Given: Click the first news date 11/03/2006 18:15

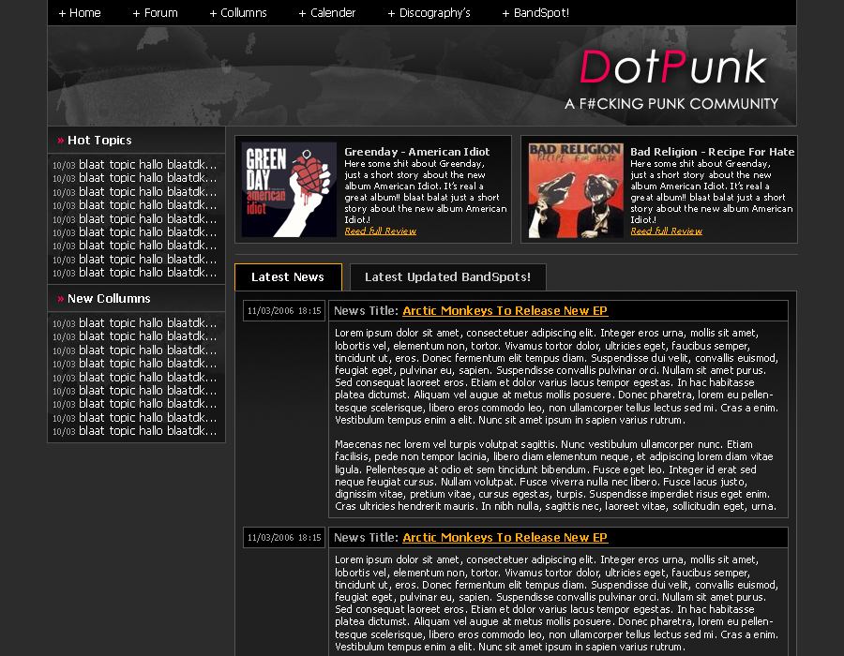Looking at the screenshot, I should (x=284, y=311).
